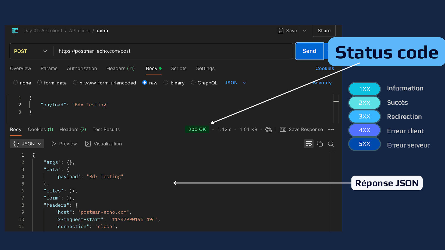The height and width of the screenshot is (250, 445).
Task: Select the none body type radio
Action: pyautogui.click(x=16, y=82)
